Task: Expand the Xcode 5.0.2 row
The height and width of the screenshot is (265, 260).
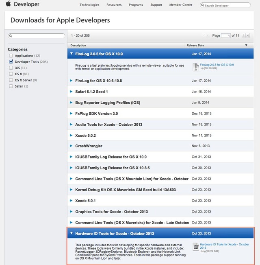Action: [x=71, y=136]
